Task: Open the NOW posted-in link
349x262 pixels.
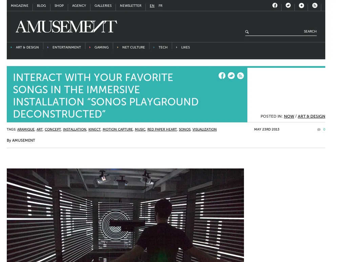Action: [x=289, y=116]
